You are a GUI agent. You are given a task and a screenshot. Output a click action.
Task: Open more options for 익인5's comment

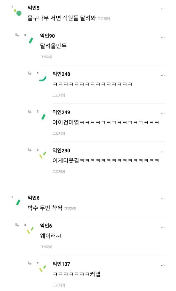[x=163, y=9]
